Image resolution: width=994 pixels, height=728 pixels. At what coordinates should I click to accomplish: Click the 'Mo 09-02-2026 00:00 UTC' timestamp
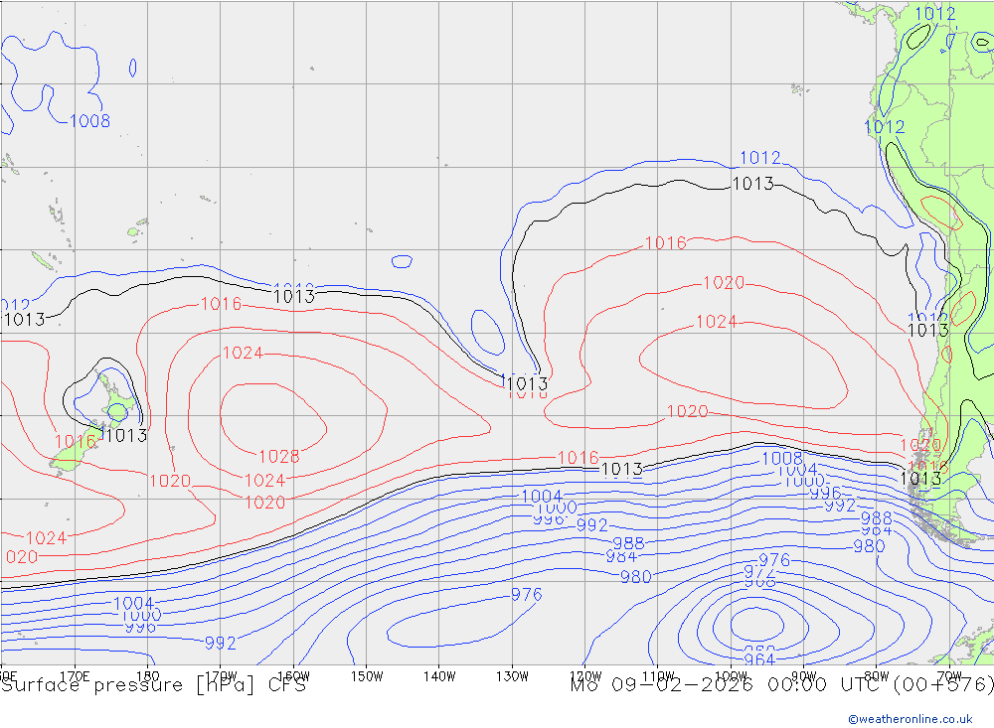click(x=729, y=685)
